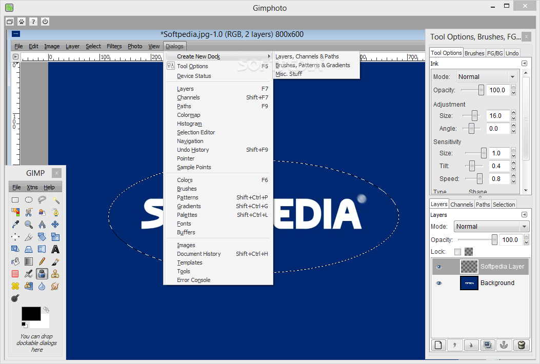This screenshot has width=540, height=364.
Task: Expand the Create New Dock submenu
Action: (219, 56)
